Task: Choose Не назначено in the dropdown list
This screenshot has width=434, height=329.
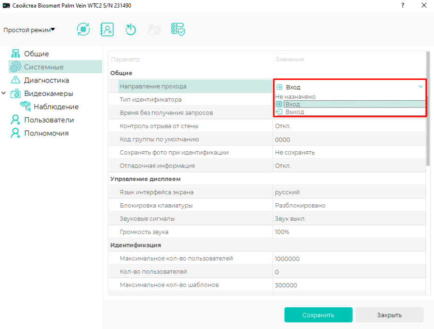Action: pyautogui.click(x=295, y=97)
